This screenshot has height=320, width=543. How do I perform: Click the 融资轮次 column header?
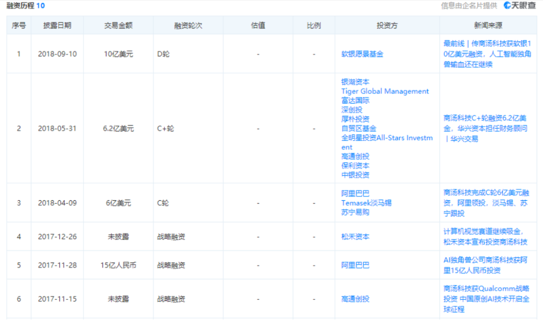pos(188,25)
